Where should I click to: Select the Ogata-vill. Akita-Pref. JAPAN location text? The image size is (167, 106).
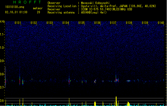[x=118, y=6]
